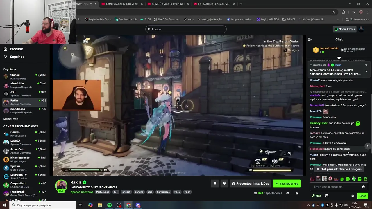
Task: Open File Explorer from the taskbar
Action: 100,205
